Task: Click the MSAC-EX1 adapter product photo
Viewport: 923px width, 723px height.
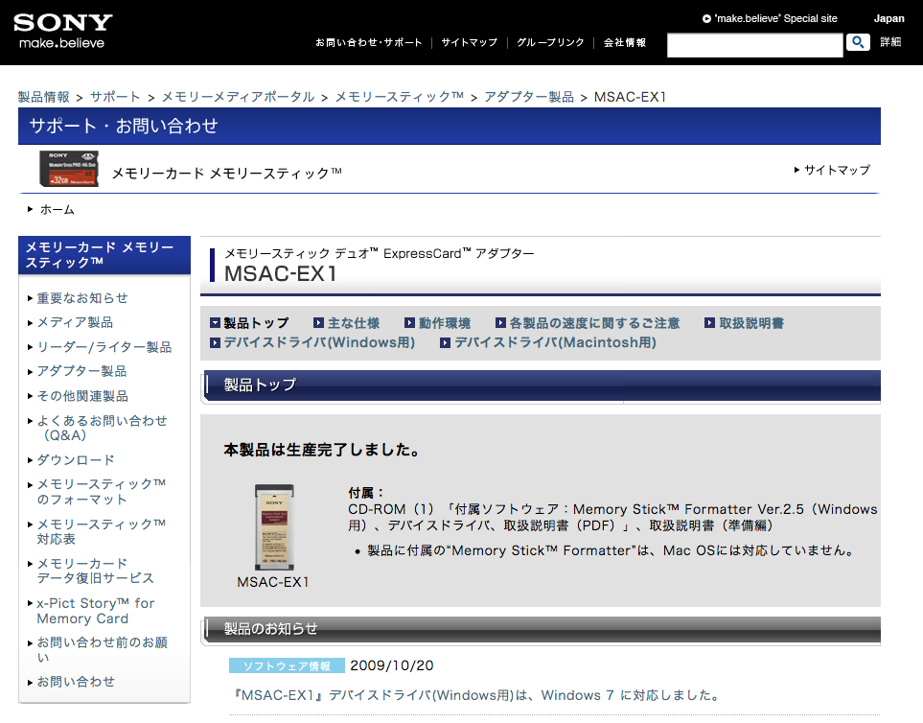Action: (274, 527)
